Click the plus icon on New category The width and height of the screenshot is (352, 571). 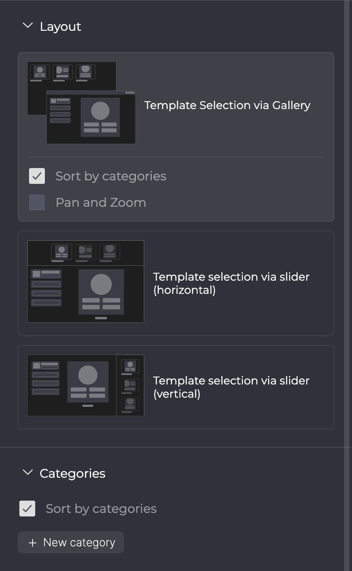[x=32, y=543]
